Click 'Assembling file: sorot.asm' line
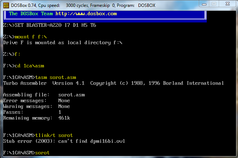Image resolution: width=238 pixels, height=158 pixels. [x=44, y=95]
